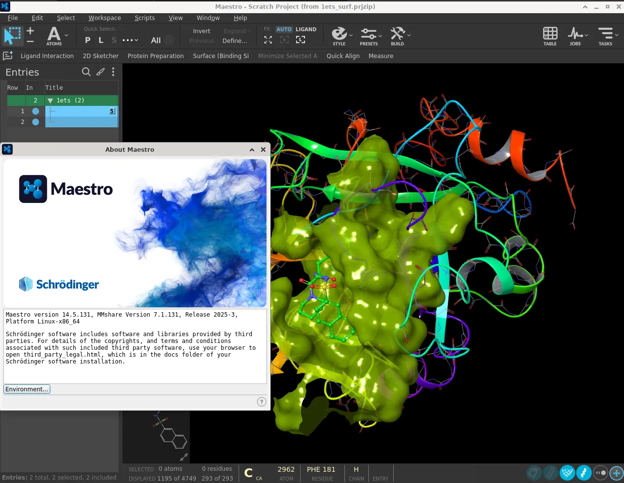Click help question mark in About Maestro
Screen dimensions: 624x483
262,402
